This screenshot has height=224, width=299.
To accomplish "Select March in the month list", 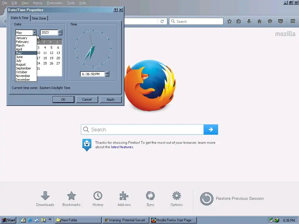I will click(x=26, y=45).
